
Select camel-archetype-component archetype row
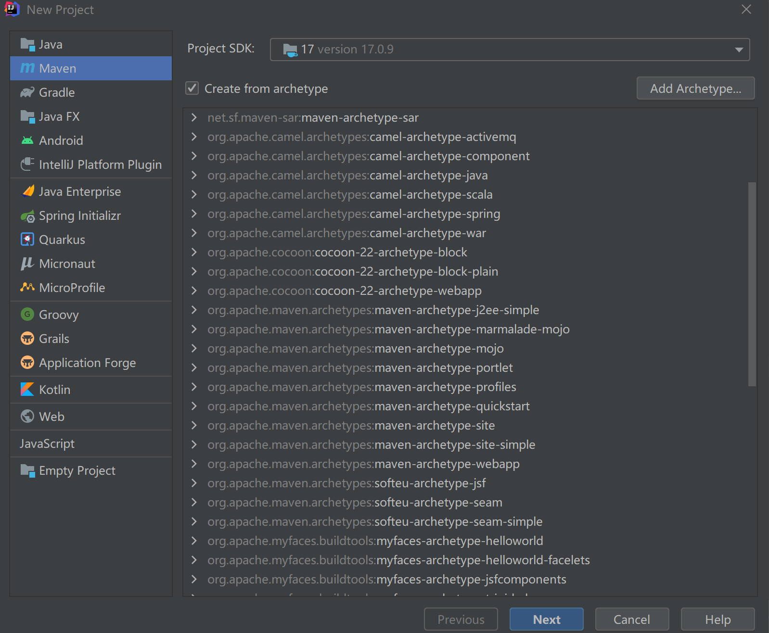click(470, 156)
